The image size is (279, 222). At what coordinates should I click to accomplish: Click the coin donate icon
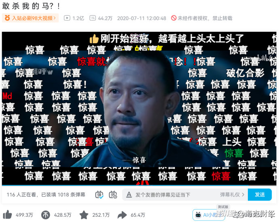click(46, 215)
